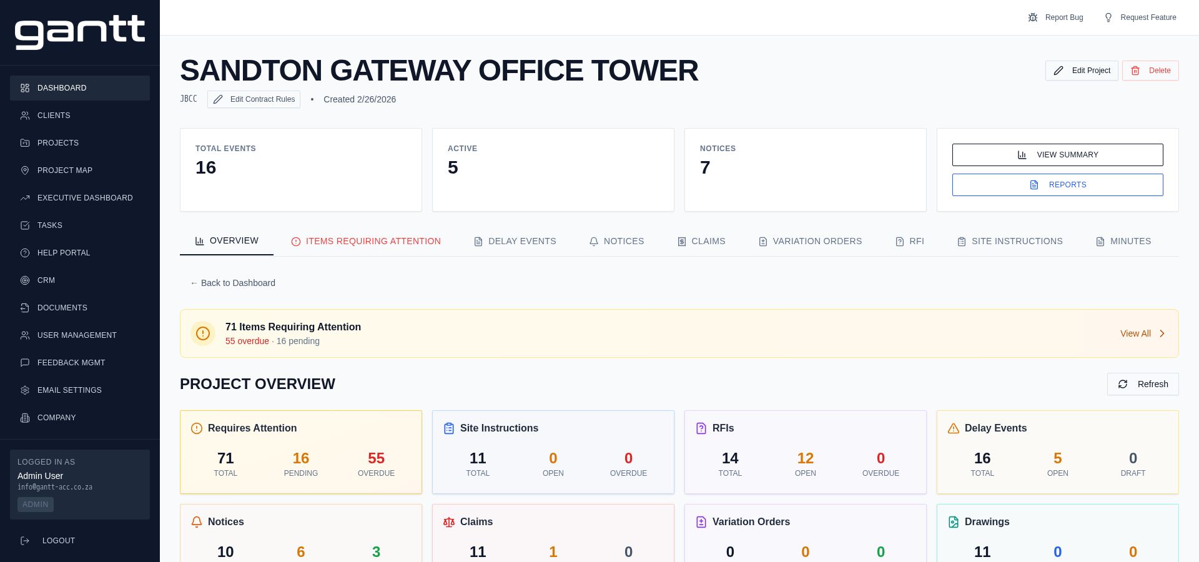
Task: Click the Request Feature lightbulb icon
Action: click(x=1108, y=17)
